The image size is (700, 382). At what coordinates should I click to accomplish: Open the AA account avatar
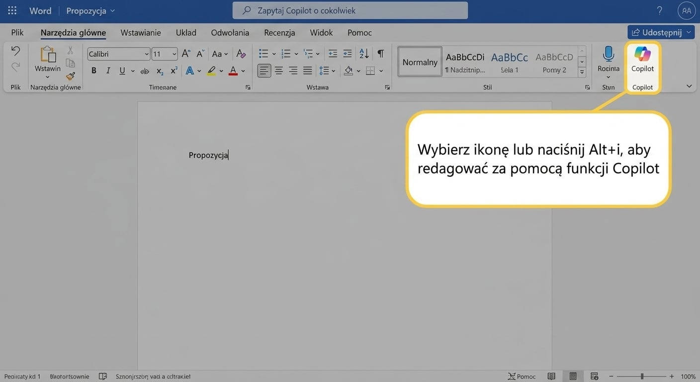687,10
